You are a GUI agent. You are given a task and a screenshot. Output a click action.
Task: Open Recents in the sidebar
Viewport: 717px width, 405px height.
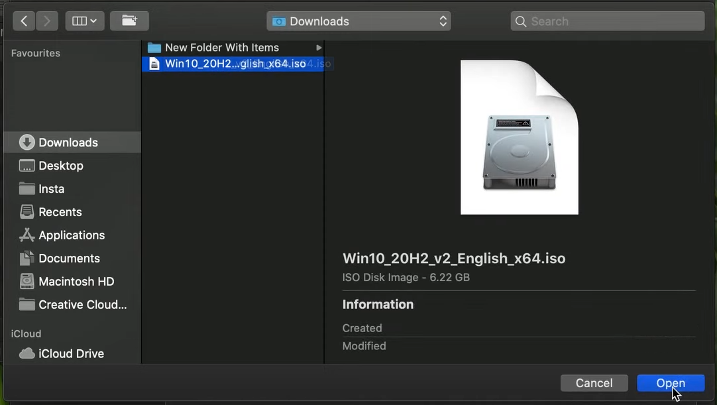[x=72, y=212]
